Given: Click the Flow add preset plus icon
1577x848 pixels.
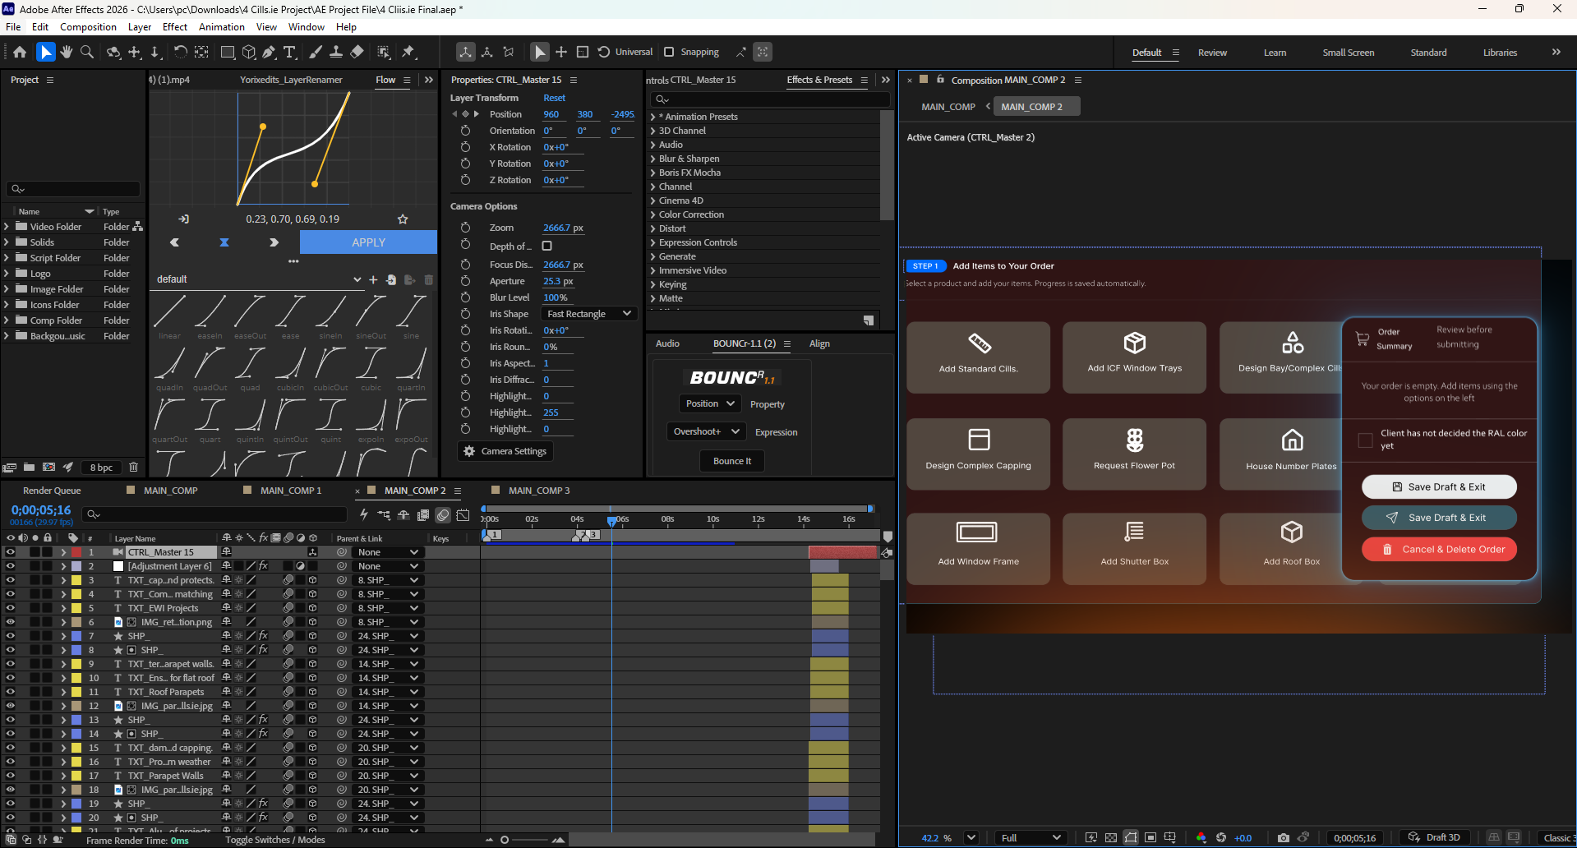Looking at the screenshot, I should pos(373,279).
